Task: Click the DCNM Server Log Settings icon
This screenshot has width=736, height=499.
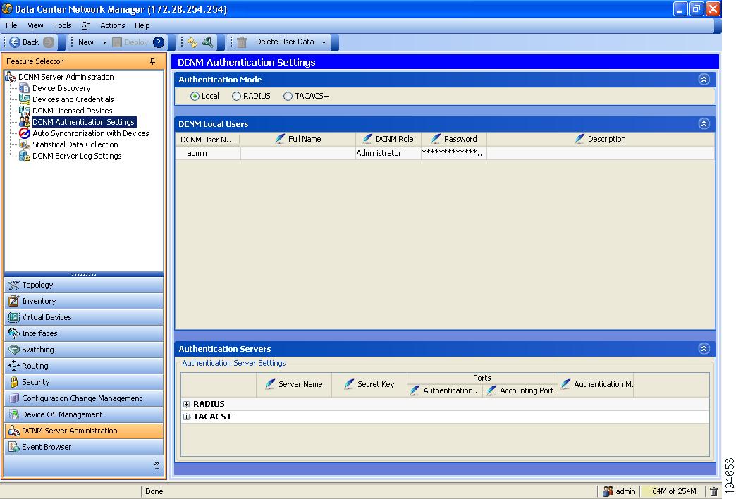Action: 25,156
